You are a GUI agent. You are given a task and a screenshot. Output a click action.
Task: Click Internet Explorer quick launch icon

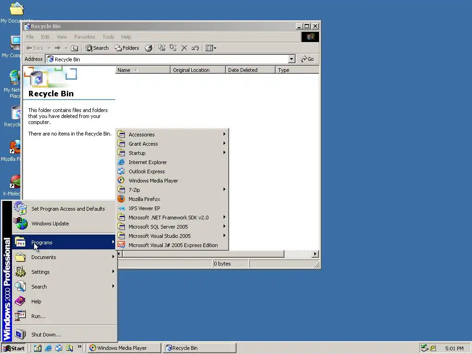tap(48, 348)
